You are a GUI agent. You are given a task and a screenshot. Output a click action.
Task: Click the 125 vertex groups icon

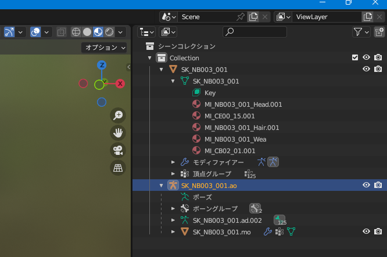click(250, 174)
